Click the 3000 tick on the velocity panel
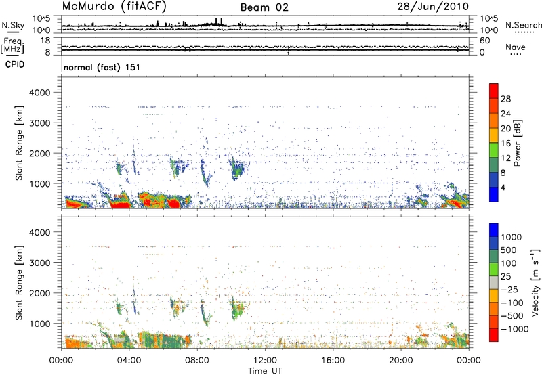This screenshot has width=542, height=375. coord(39,263)
